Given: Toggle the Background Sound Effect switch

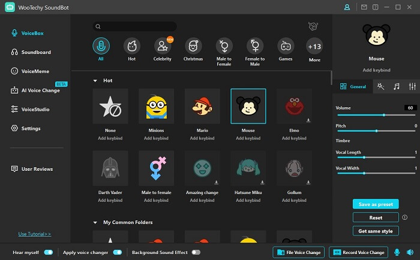Looking at the screenshot, I should (196, 252).
